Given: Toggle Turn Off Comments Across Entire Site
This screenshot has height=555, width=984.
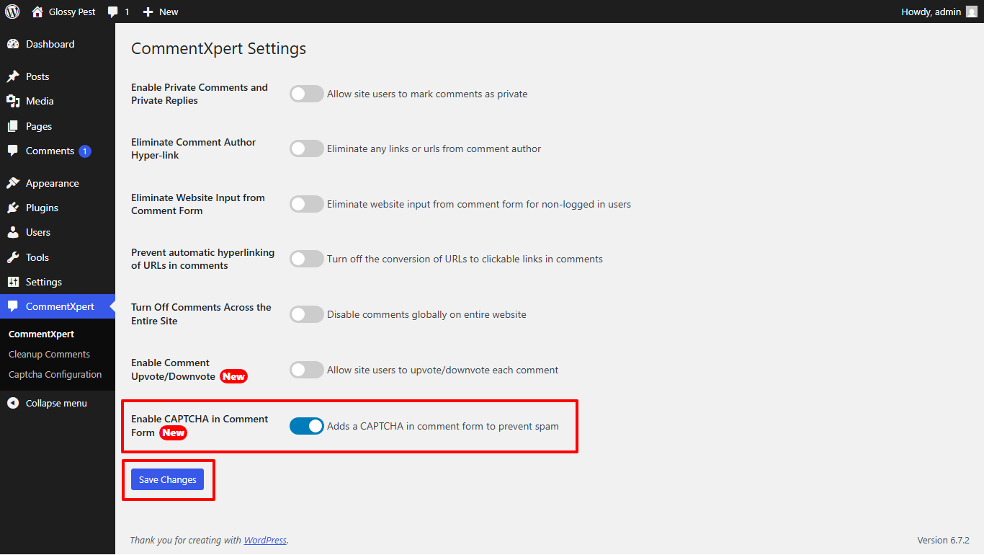Looking at the screenshot, I should [x=307, y=314].
